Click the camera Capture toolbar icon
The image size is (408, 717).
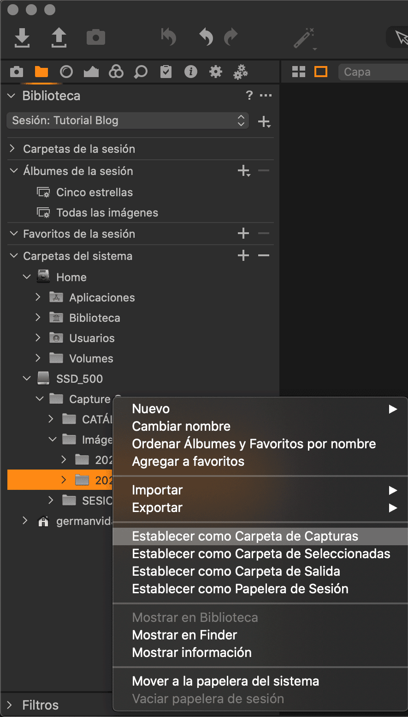95,38
